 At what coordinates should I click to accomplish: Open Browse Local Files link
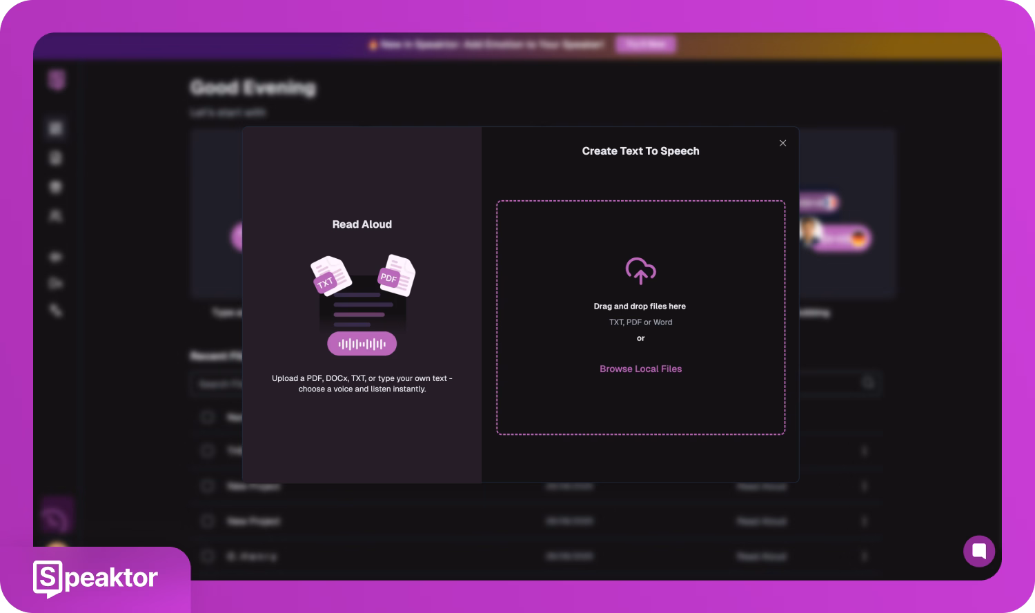point(640,369)
